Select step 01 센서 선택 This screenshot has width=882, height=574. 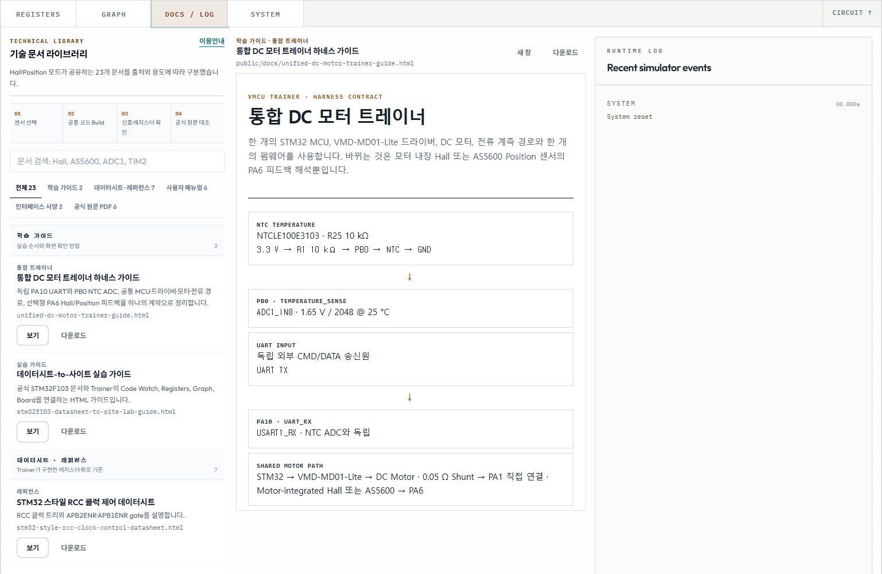pos(36,123)
